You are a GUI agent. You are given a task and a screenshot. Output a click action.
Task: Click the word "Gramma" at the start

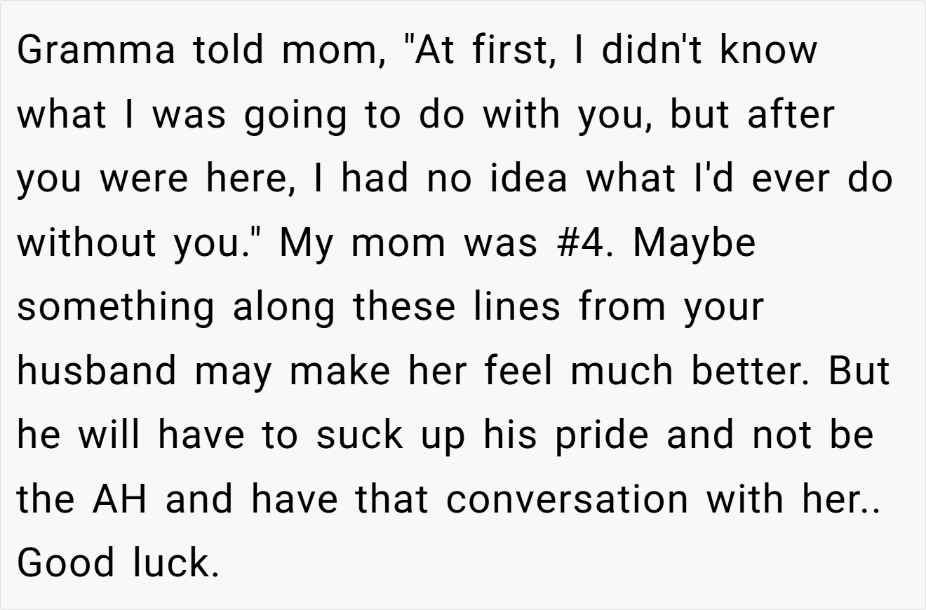[x=96, y=50]
